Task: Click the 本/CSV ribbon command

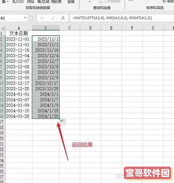Action: coord(18,2)
